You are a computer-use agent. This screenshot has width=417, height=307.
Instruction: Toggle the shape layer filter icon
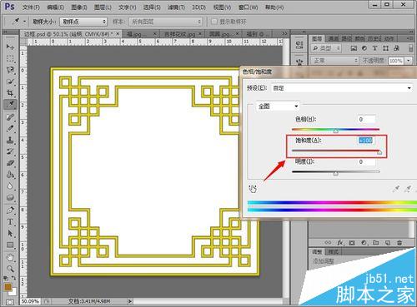pos(385,48)
